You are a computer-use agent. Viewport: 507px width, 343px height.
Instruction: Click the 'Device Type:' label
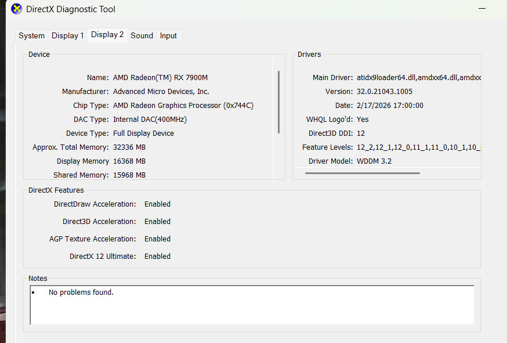click(87, 133)
